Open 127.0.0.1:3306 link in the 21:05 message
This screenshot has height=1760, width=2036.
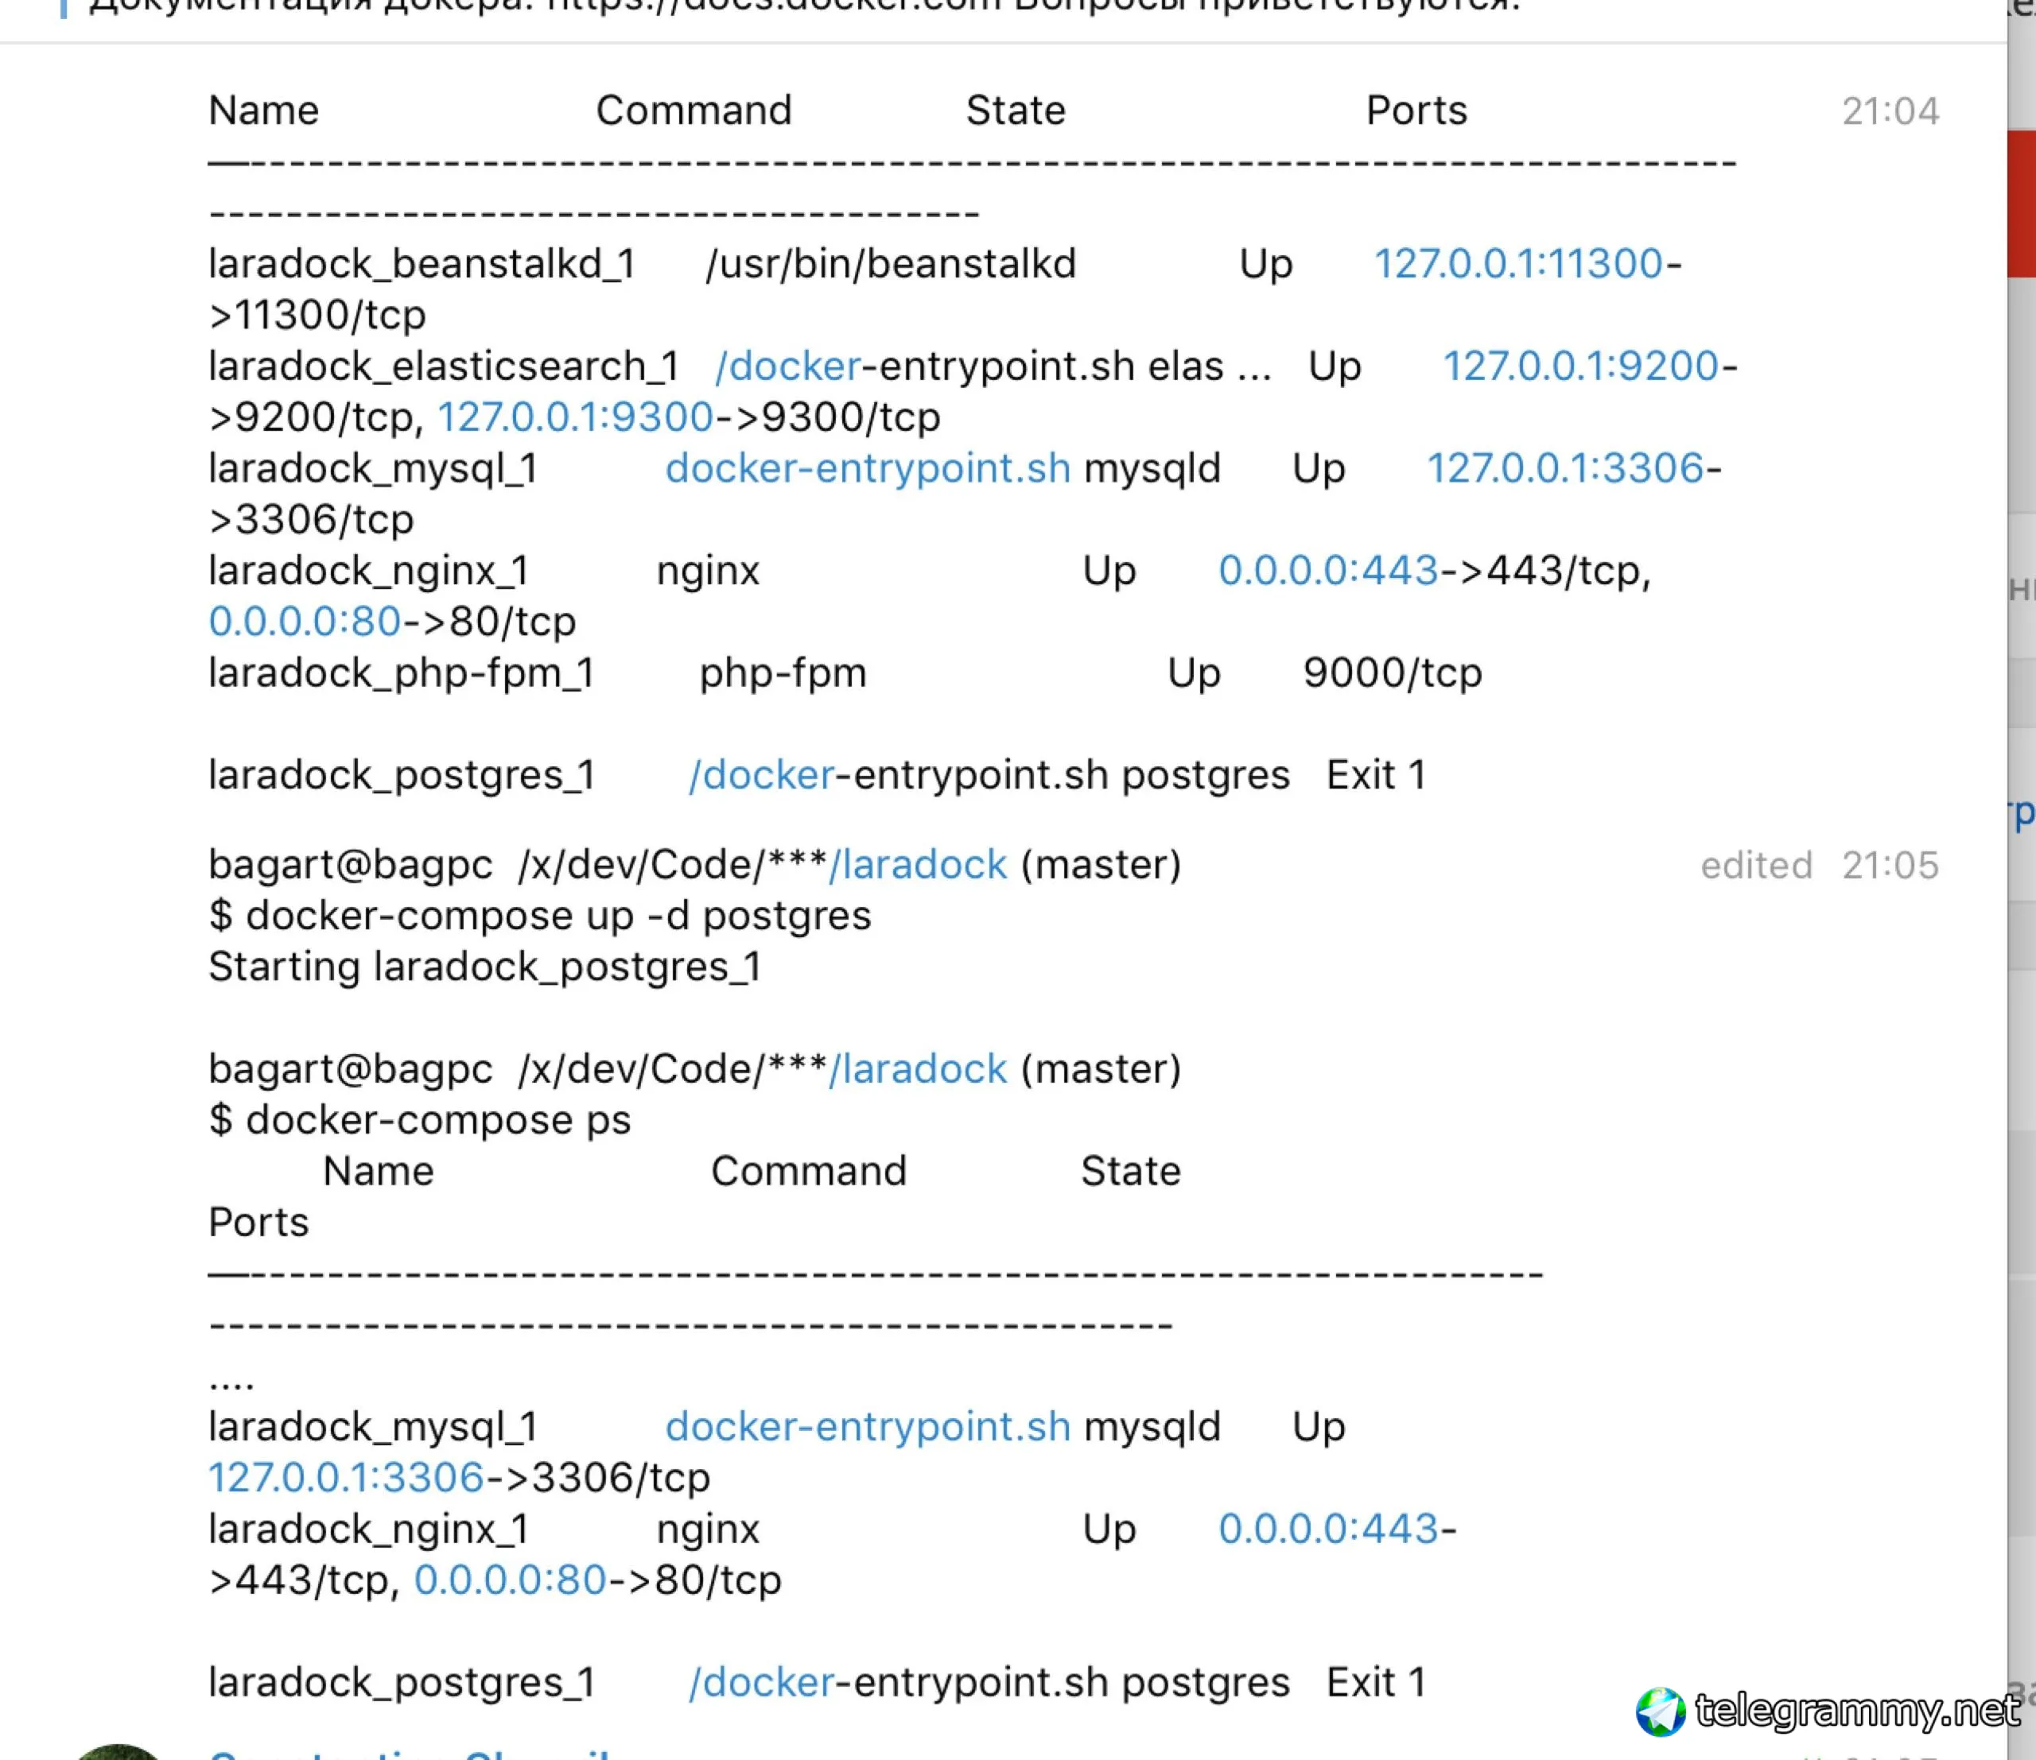click(x=346, y=1477)
